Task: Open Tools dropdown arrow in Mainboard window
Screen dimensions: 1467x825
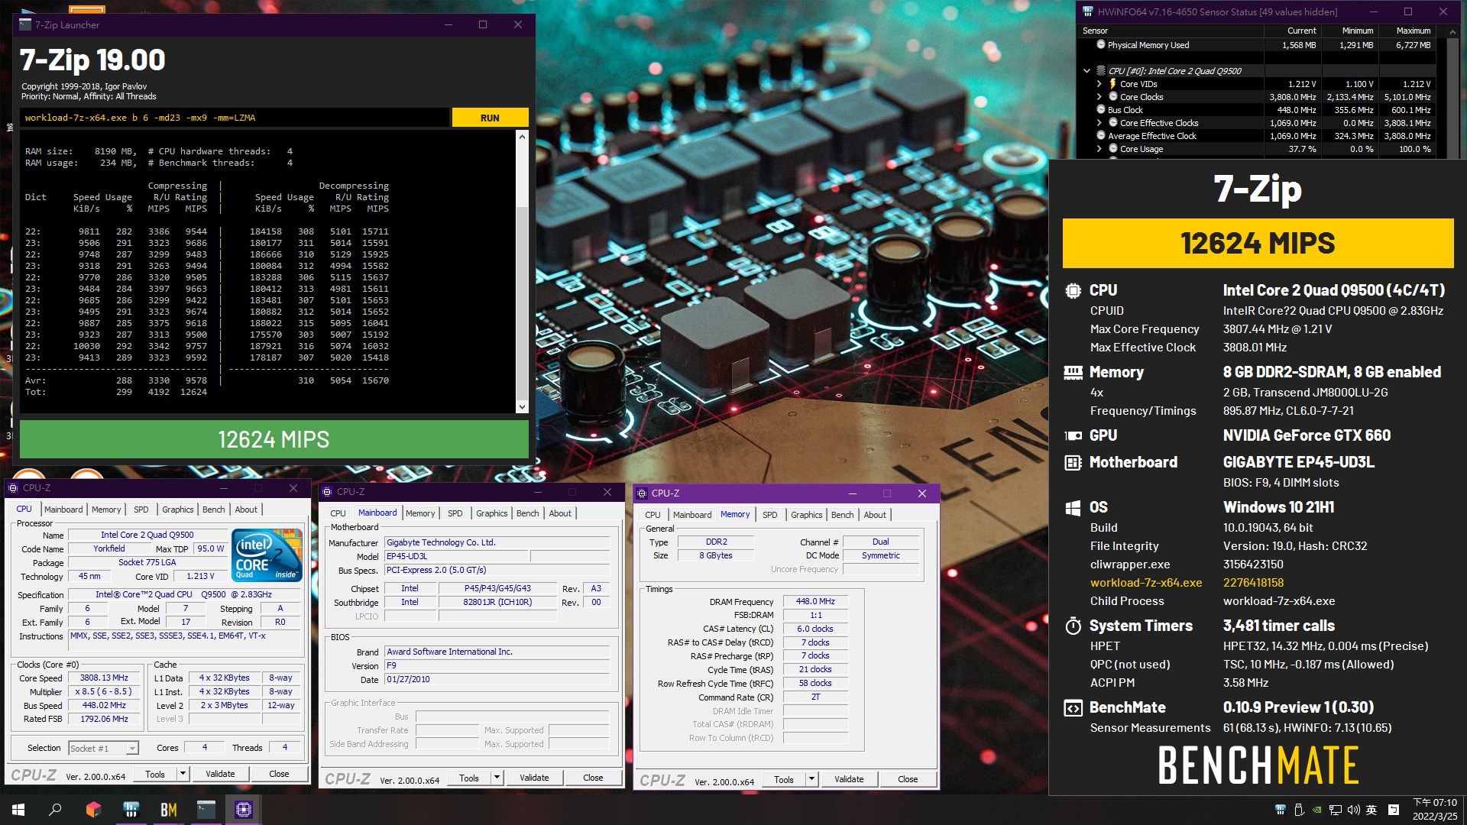Action: 497,778
